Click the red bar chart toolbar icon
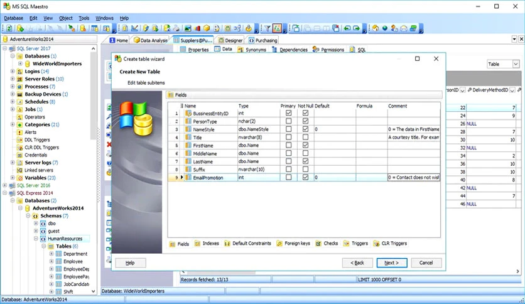 point(197,28)
